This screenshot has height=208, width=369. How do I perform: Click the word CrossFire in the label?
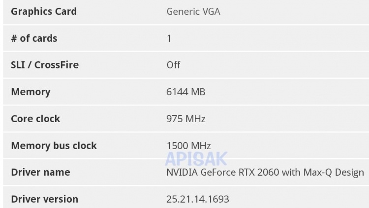click(x=57, y=65)
